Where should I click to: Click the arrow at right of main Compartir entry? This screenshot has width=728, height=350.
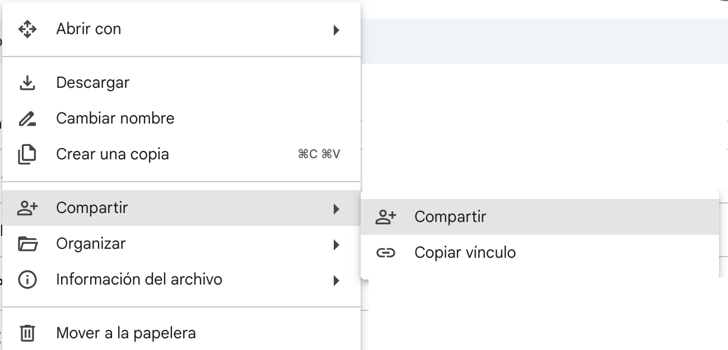click(x=336, y=209)
